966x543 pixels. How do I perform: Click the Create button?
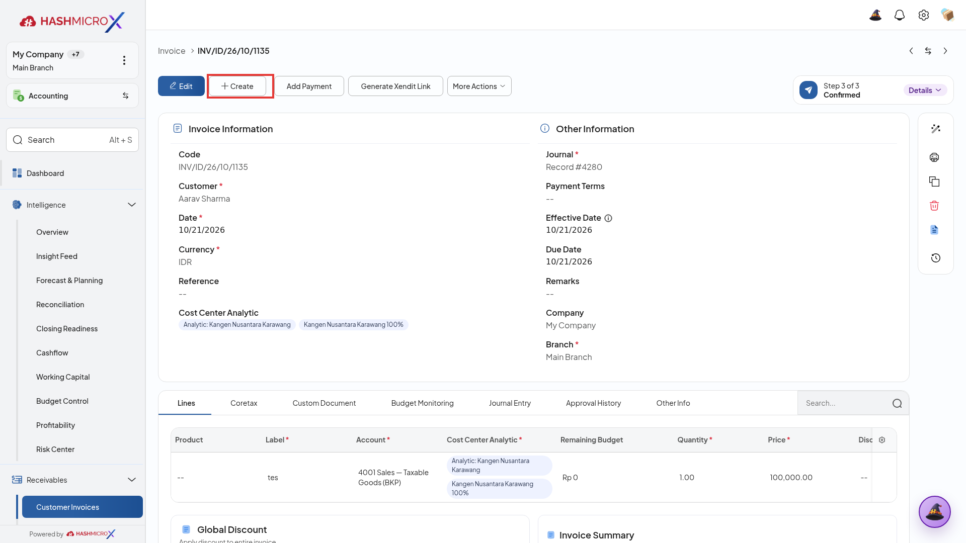click(237, 86)
